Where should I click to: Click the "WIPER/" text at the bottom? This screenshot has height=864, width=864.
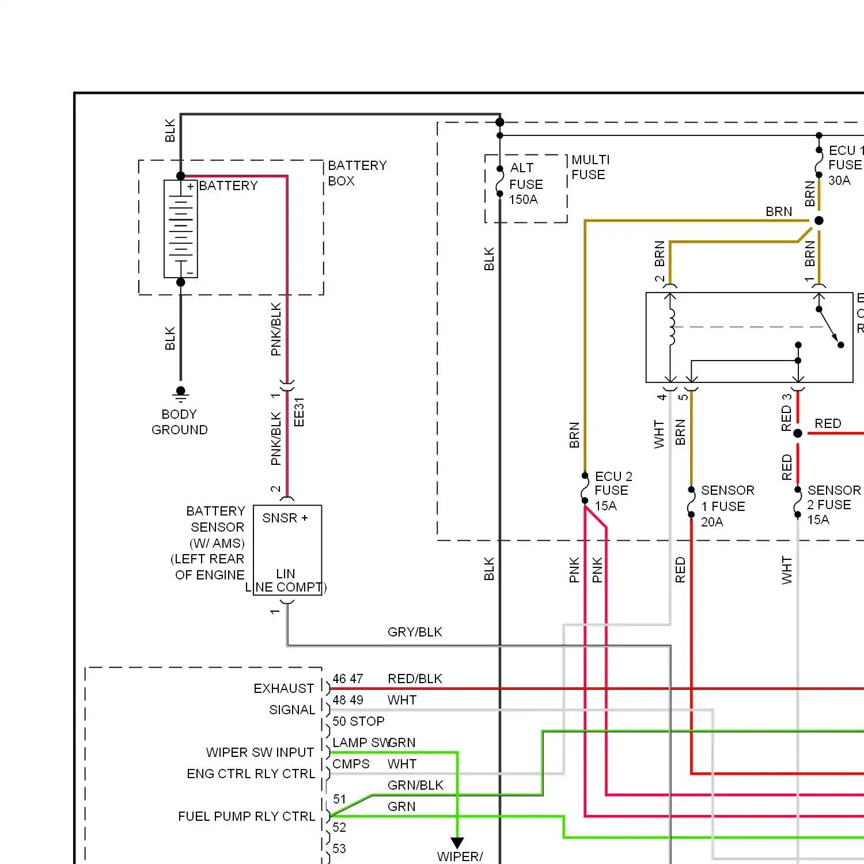coord(460,857)
